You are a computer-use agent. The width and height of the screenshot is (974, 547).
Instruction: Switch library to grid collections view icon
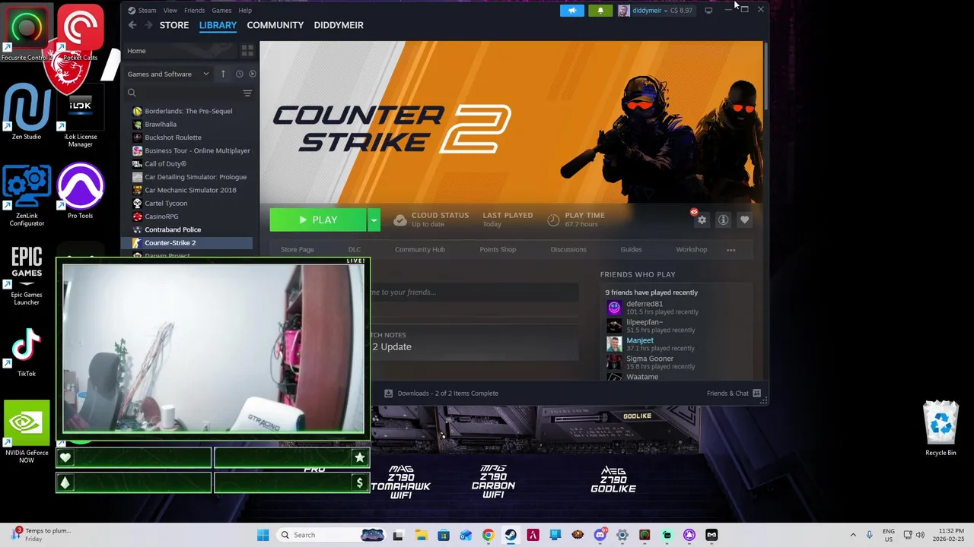247,51
